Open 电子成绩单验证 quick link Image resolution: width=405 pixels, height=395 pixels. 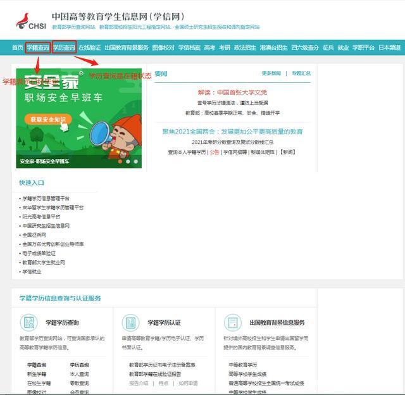(x=39, y=253)
